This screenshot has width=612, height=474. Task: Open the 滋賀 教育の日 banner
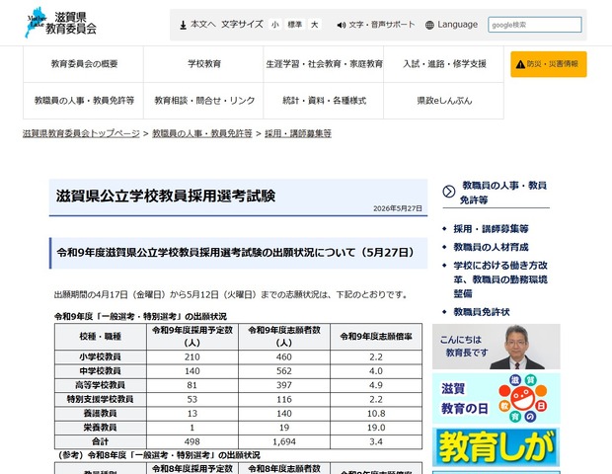[497, 398]
